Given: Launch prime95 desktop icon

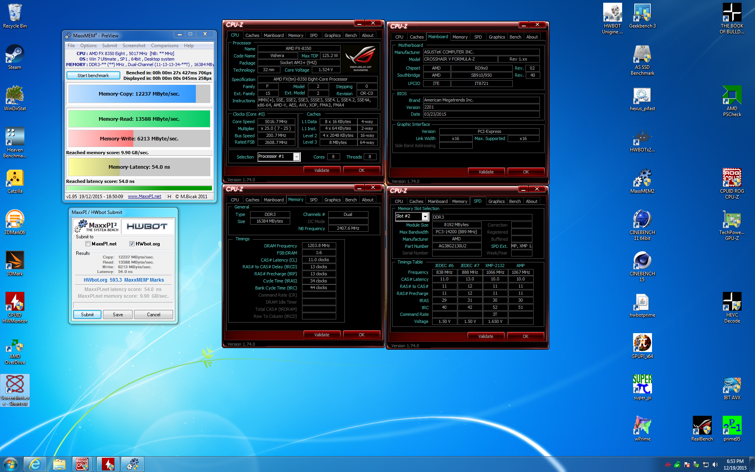Looking at the screenshot, I should coord(732,429).
